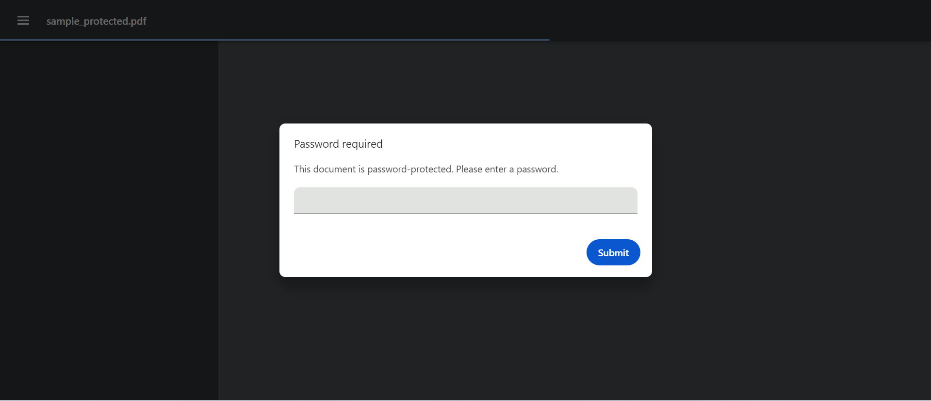
Task: Click the "Please enter a password." sentence
Action: click(507, 169)
